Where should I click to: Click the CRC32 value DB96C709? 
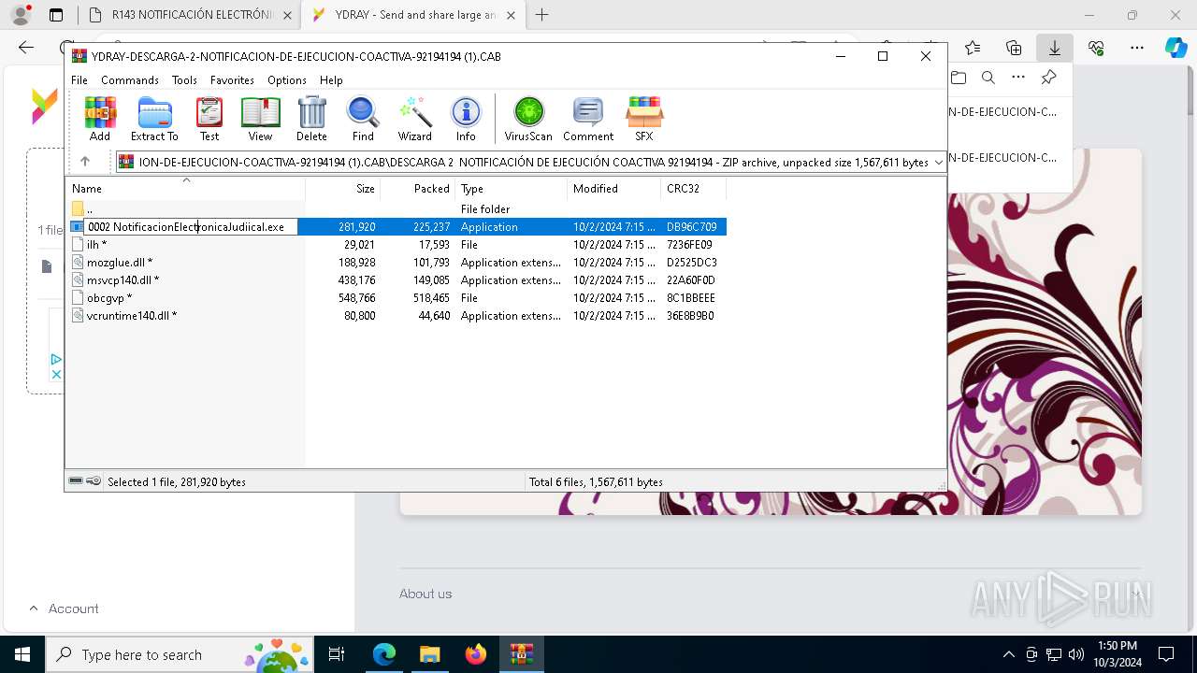coord(692,227)
